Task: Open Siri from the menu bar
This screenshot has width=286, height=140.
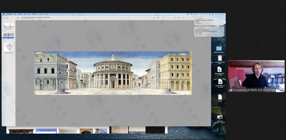Action: pyautogui.click(x=212, y=14)
